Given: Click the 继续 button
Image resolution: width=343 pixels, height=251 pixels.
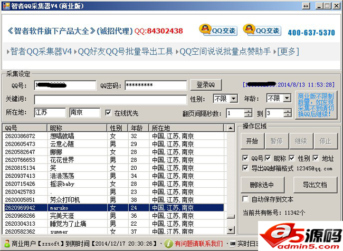Looking at the screenshot, I should pos(301,141).
